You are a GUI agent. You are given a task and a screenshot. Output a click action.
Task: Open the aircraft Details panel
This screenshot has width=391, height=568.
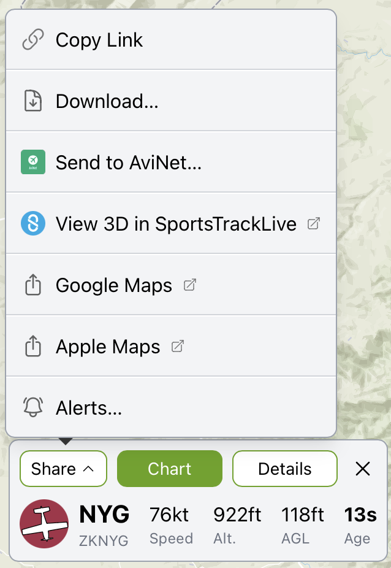point(284,469)
